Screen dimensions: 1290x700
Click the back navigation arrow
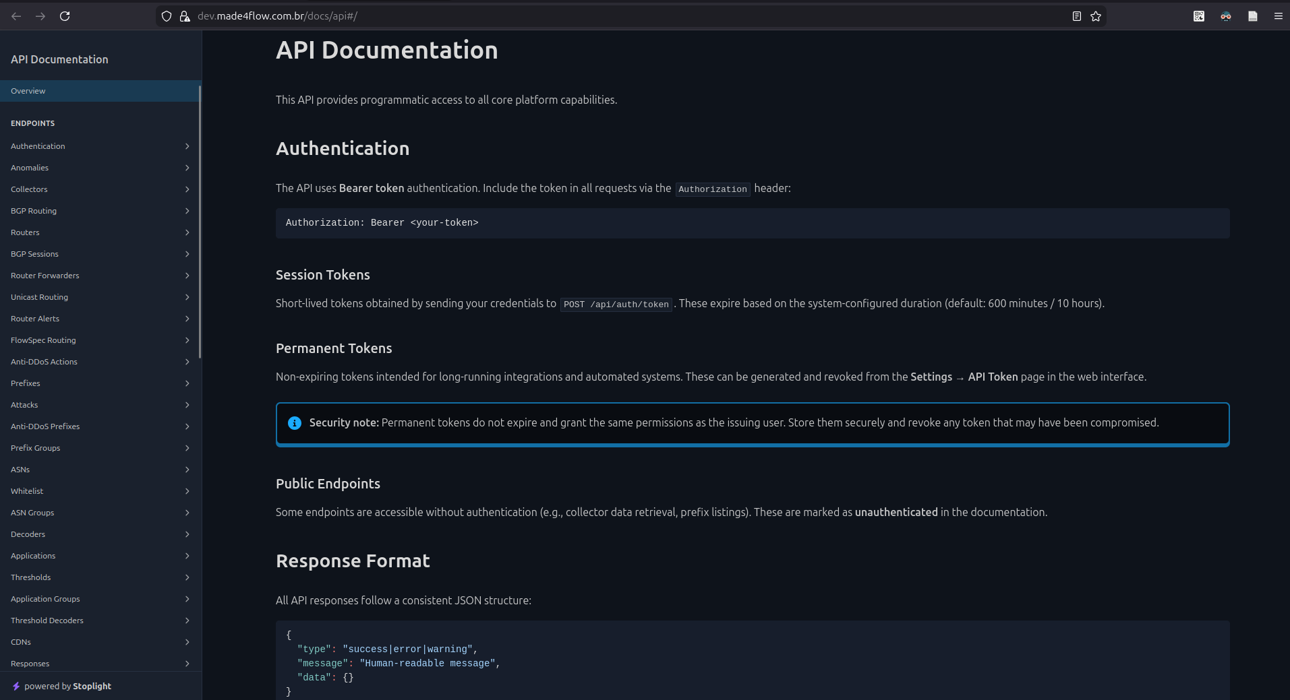click(16, 16)
